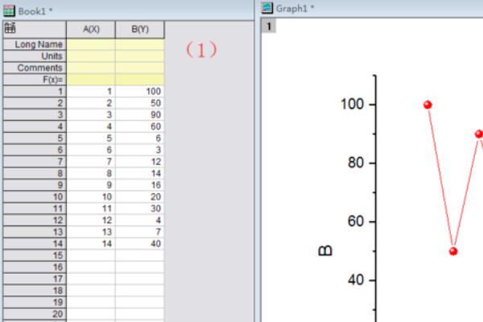Select the A(X) column header
Screen dimensions: 483x322
pyautogui.click(x=91, y=29)
